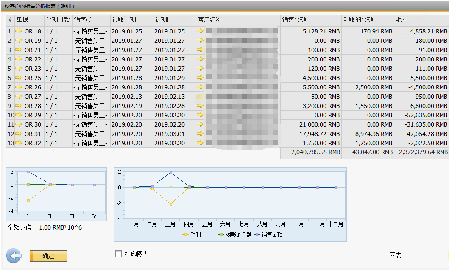Viewport: 449px width, 271px height.
Task: Open document link arrow for OR 32
Action: pyautogui.click(x=19, y=143)
